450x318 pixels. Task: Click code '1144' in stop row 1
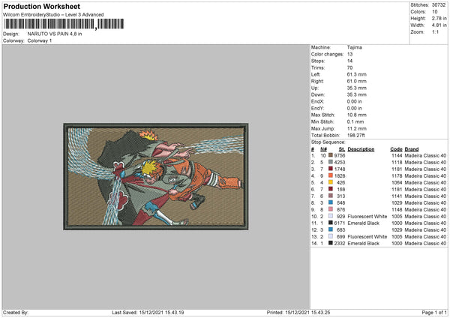coord(397,155)
